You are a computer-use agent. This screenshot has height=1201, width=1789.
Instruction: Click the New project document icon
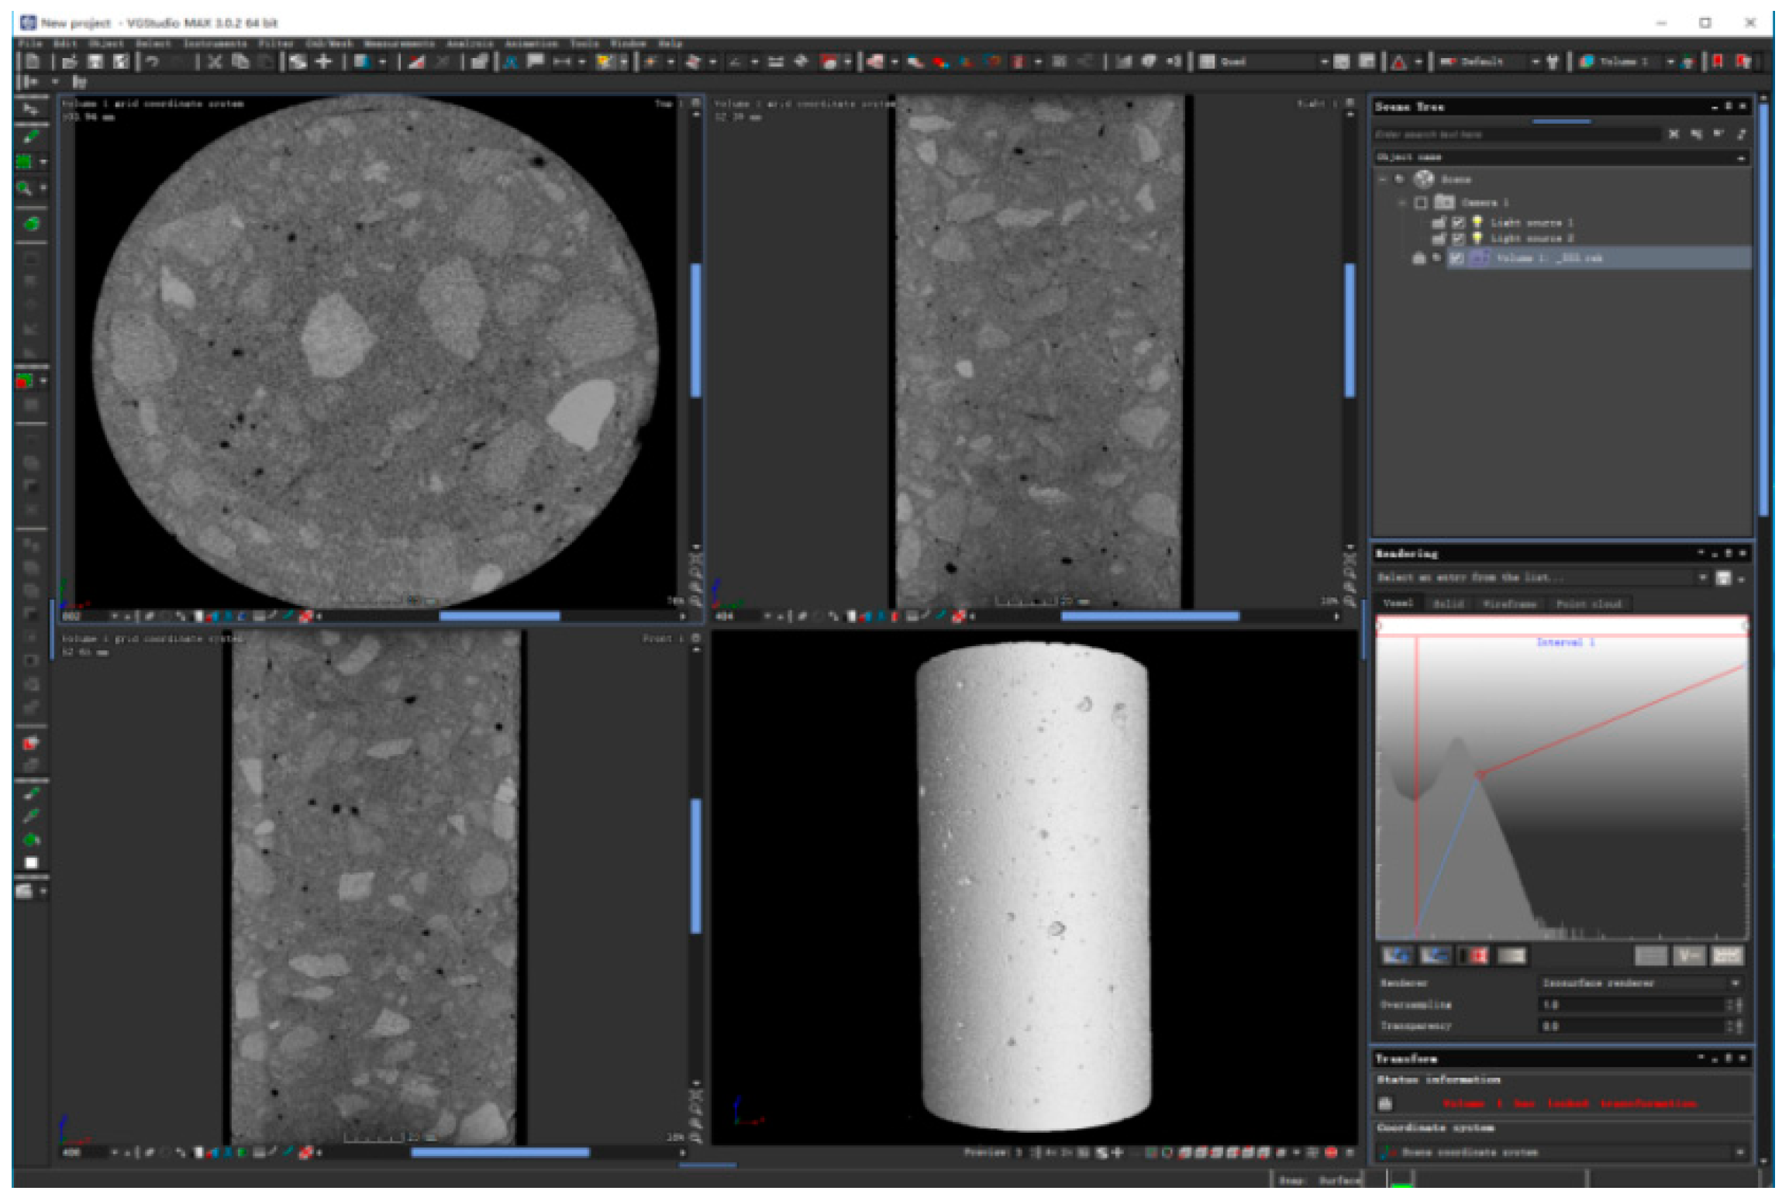pyautogui.click(x=33, y=61)
